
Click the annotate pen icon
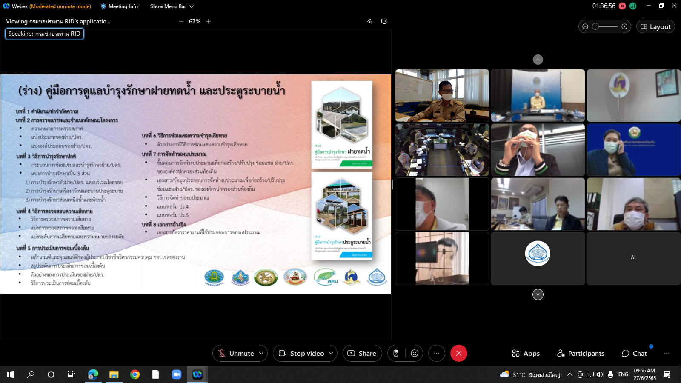coord(370,21)
